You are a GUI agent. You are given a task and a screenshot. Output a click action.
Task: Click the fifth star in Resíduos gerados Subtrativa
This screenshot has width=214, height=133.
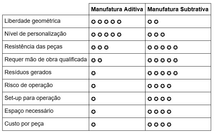(x=175, y=73)
